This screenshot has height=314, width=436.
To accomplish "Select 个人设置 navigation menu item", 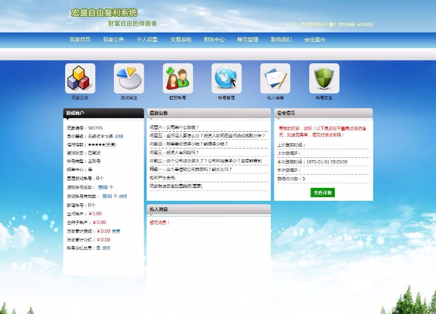I will (x=147, y=39).
